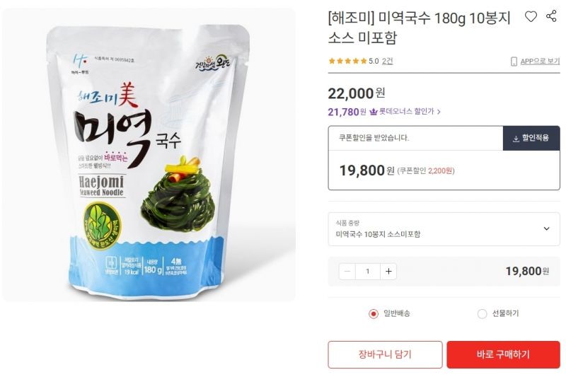Viewport: 566px width, 377px height.
Task: Click 바로 구매하기 button
Action: (503, 354)
